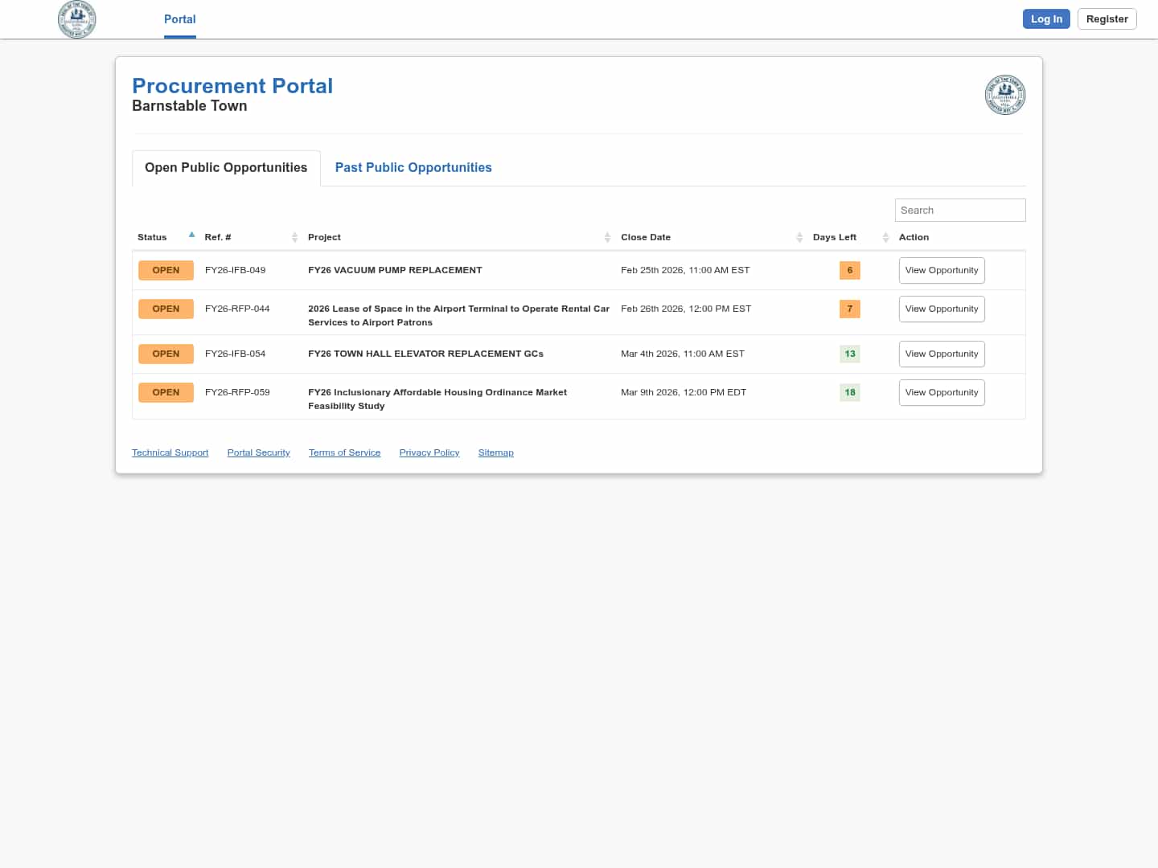View Opportunity for Vacuum Pump Replacement
The image size is (1158, 868).
[x=941, y=271]
